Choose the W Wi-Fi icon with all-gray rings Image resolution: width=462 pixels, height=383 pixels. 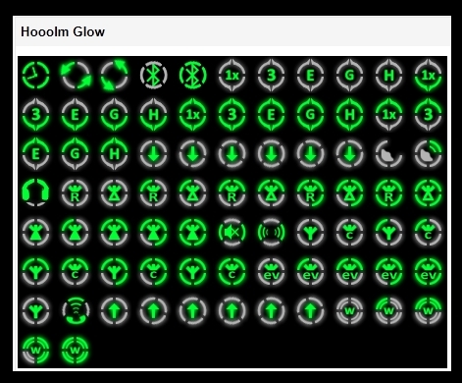tap(350, 311)
